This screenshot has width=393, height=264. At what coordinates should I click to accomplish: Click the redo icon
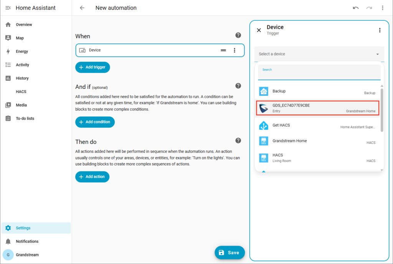(369, 8)
